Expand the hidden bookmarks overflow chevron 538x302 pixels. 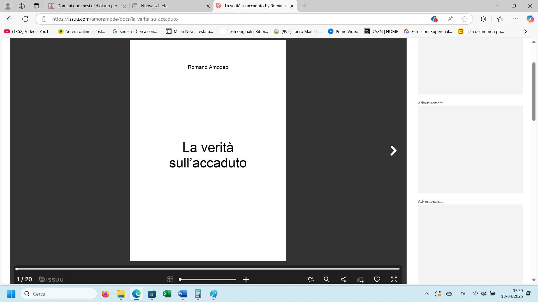[x=525, y=32]
